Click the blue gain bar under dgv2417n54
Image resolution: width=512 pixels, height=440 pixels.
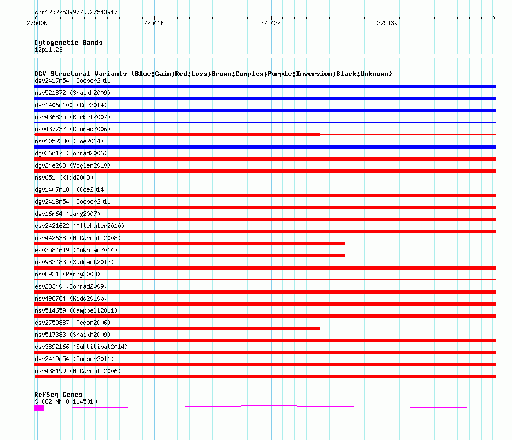tap(265, 86)
